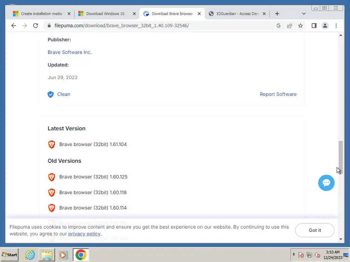Open Brave browser (32bit) 1.60.125 link

[x=93, y=177]
